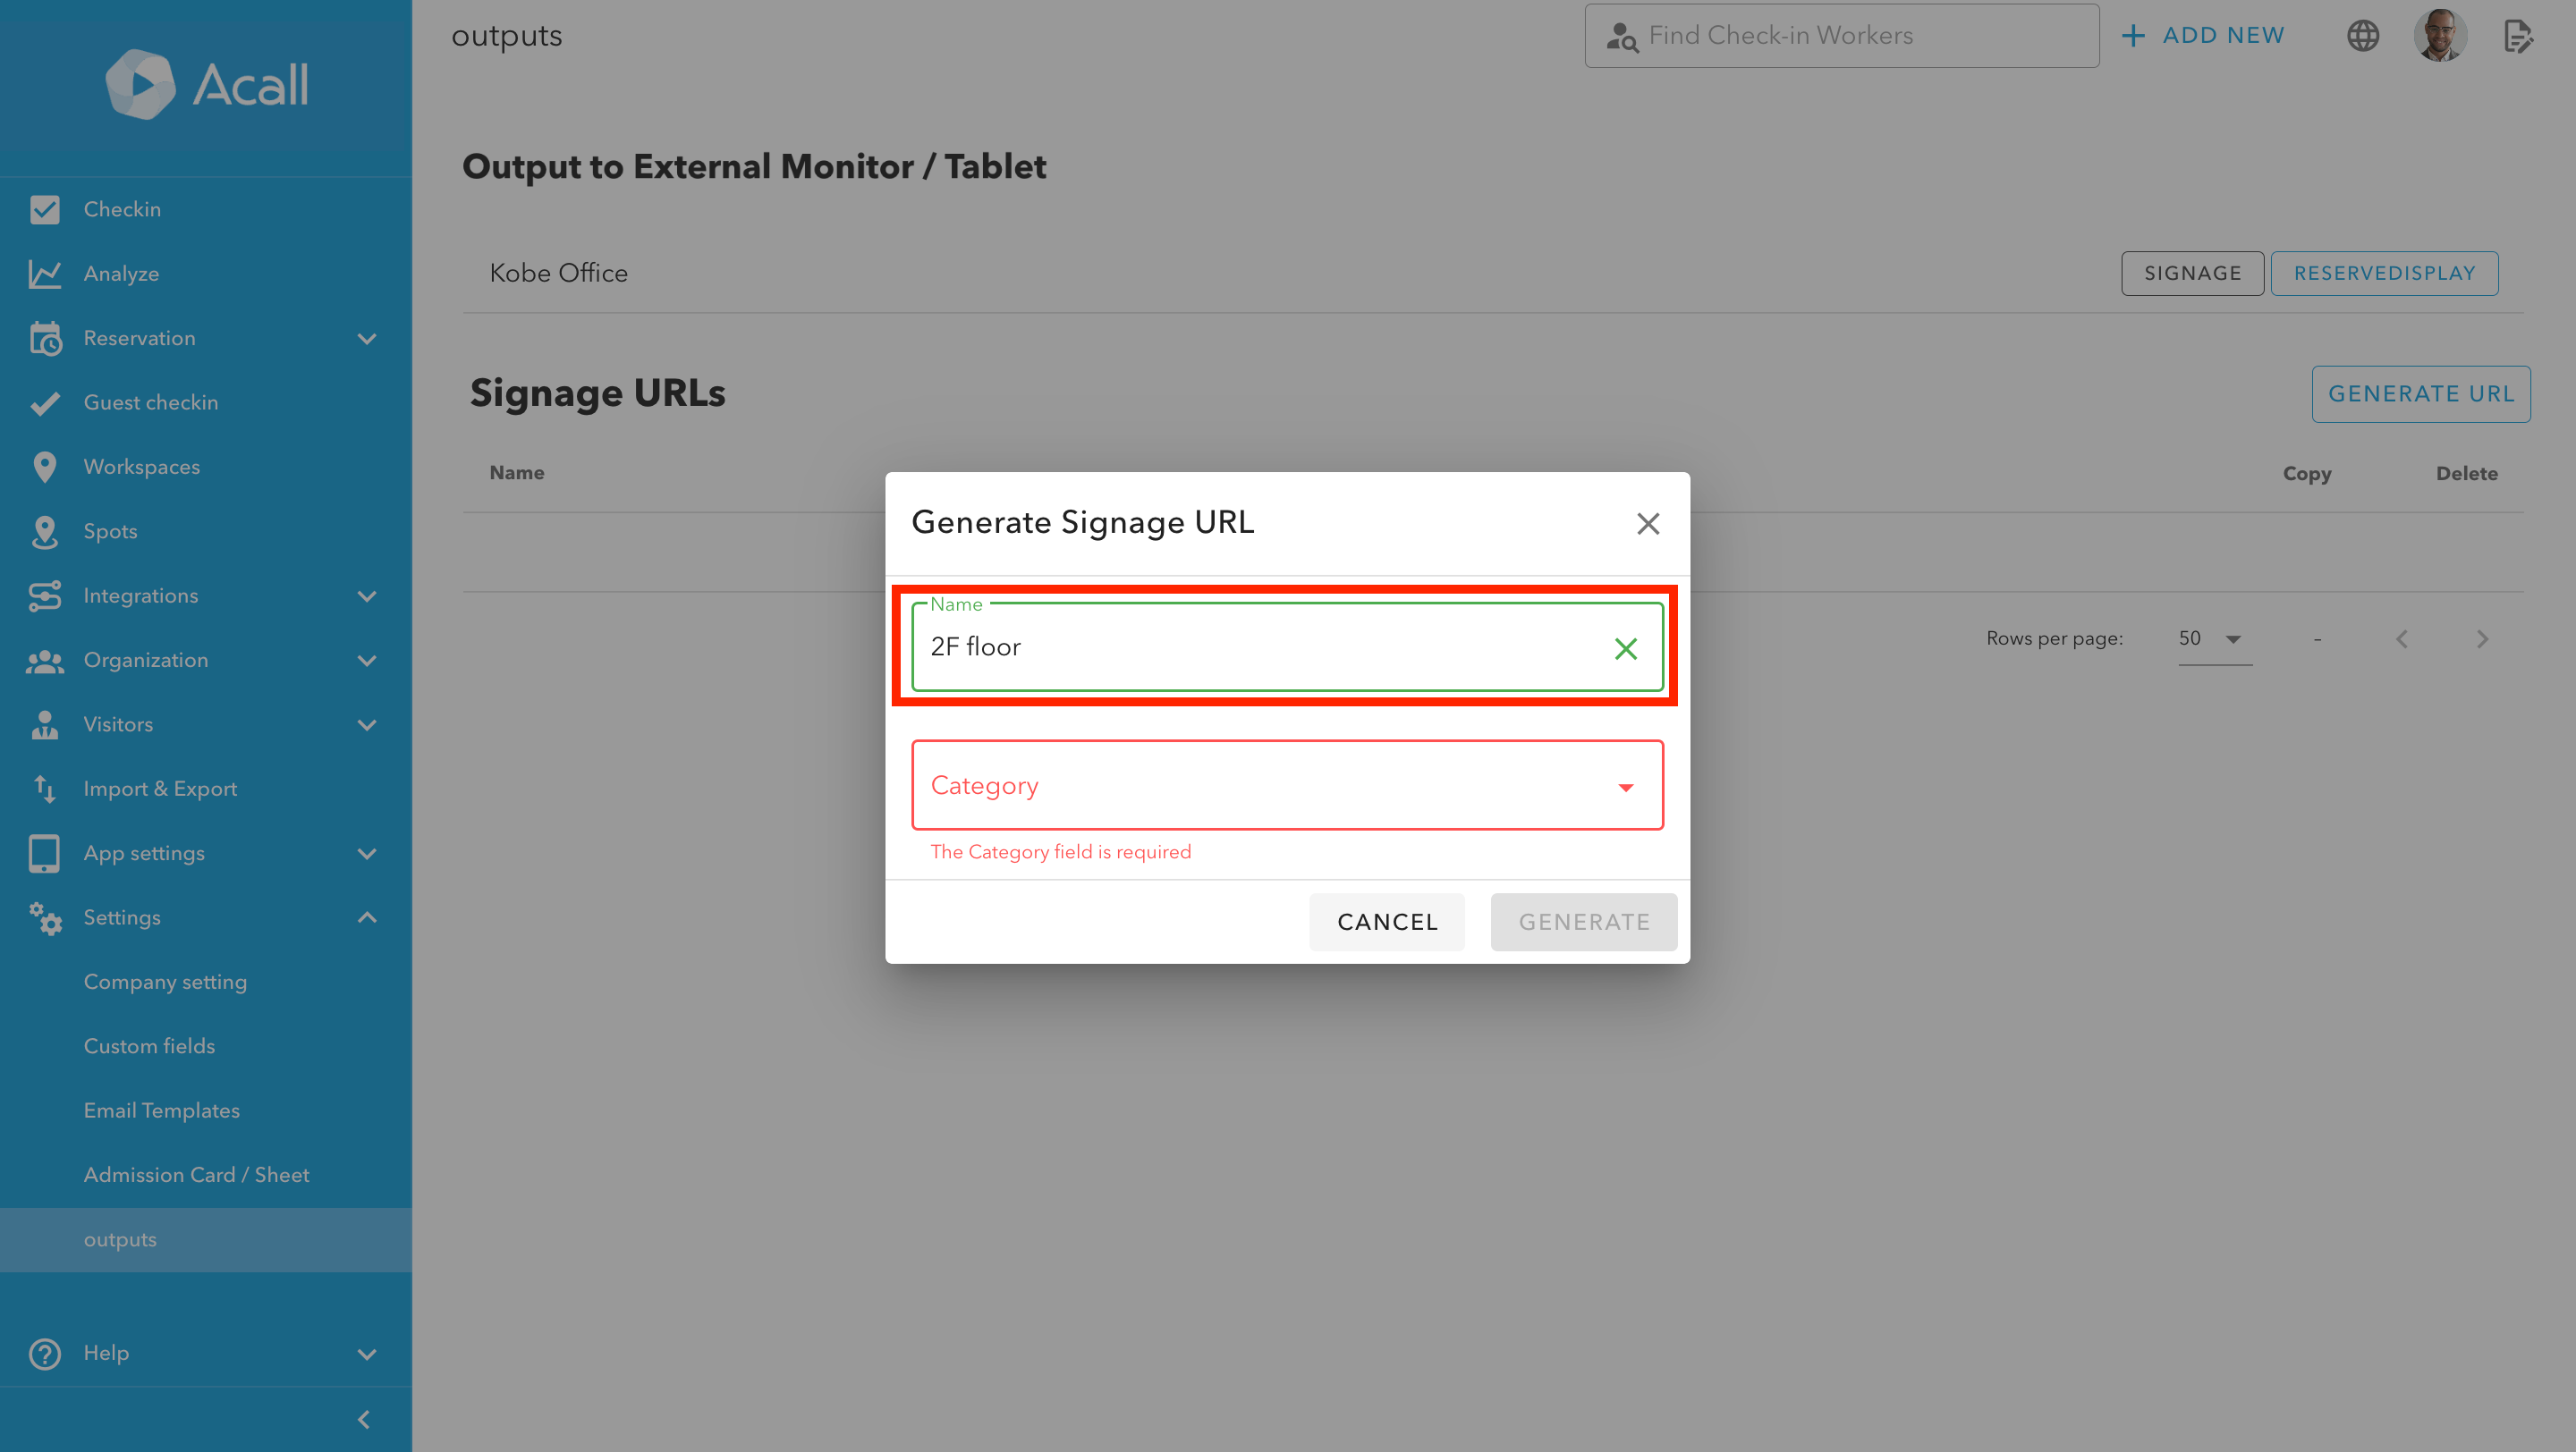Select Email Templates in sidebar
The width and height of the screenshot is (2576, 1452).
[x=161, y=1110]
